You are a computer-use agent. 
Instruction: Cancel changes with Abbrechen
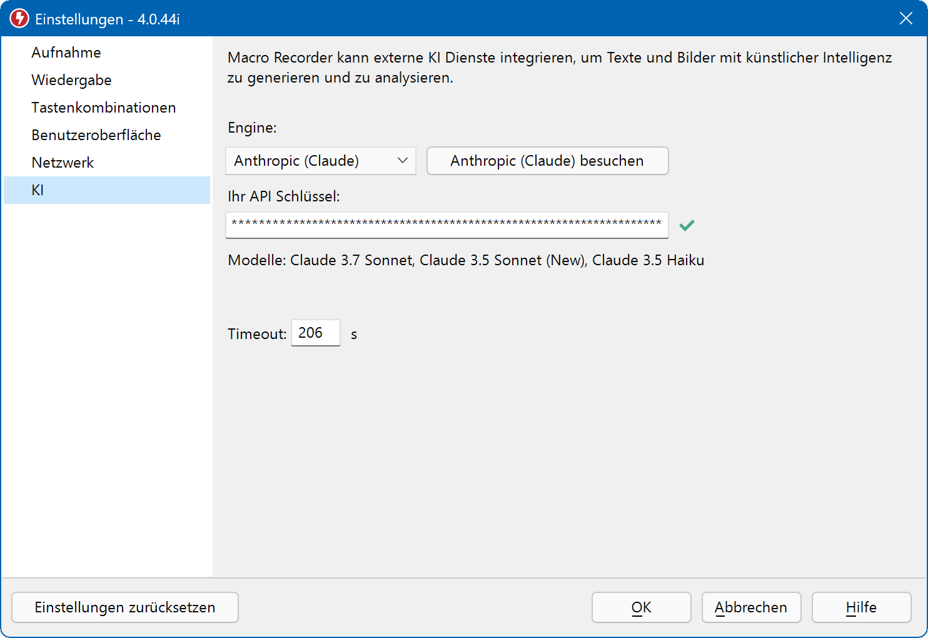coord(751,607)
